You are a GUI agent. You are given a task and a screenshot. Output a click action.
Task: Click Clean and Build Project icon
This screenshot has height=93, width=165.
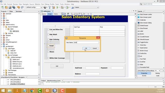coord(53,7)
